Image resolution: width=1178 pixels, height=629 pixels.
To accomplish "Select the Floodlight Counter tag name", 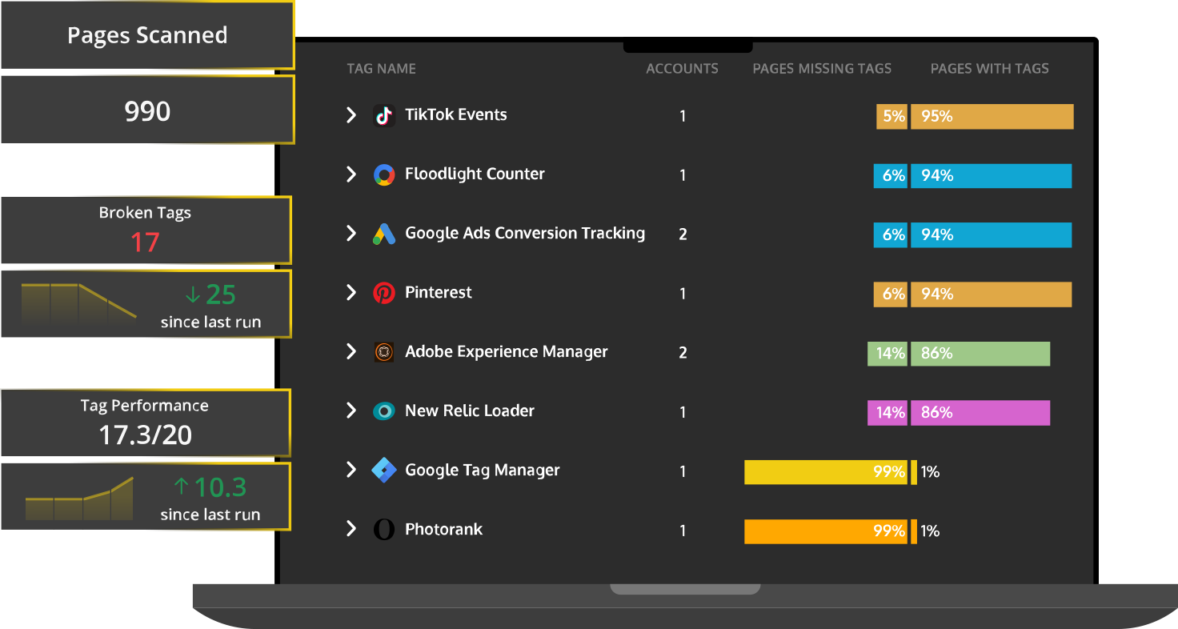I will (x=475, y=174).
